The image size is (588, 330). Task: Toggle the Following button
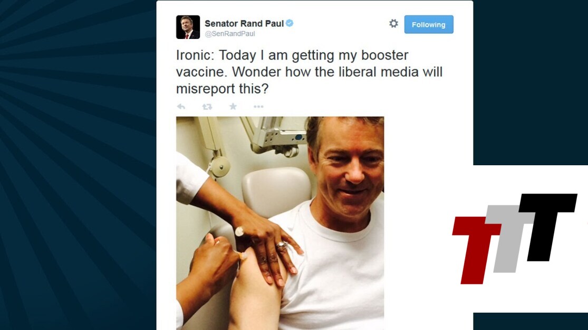tap(429, 24)
